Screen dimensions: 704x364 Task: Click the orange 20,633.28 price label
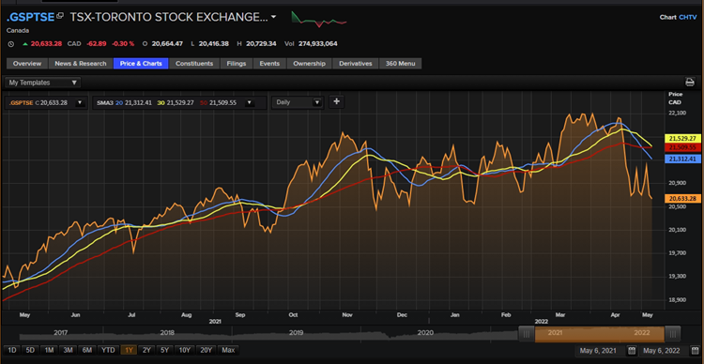(x=682, y=198)
